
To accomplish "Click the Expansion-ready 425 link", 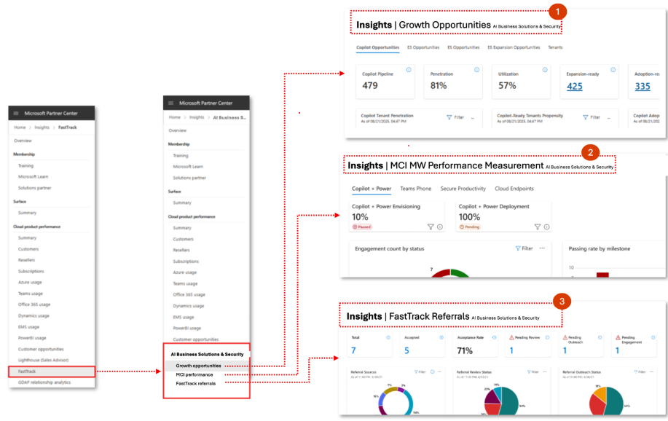I will coord(574,86).
